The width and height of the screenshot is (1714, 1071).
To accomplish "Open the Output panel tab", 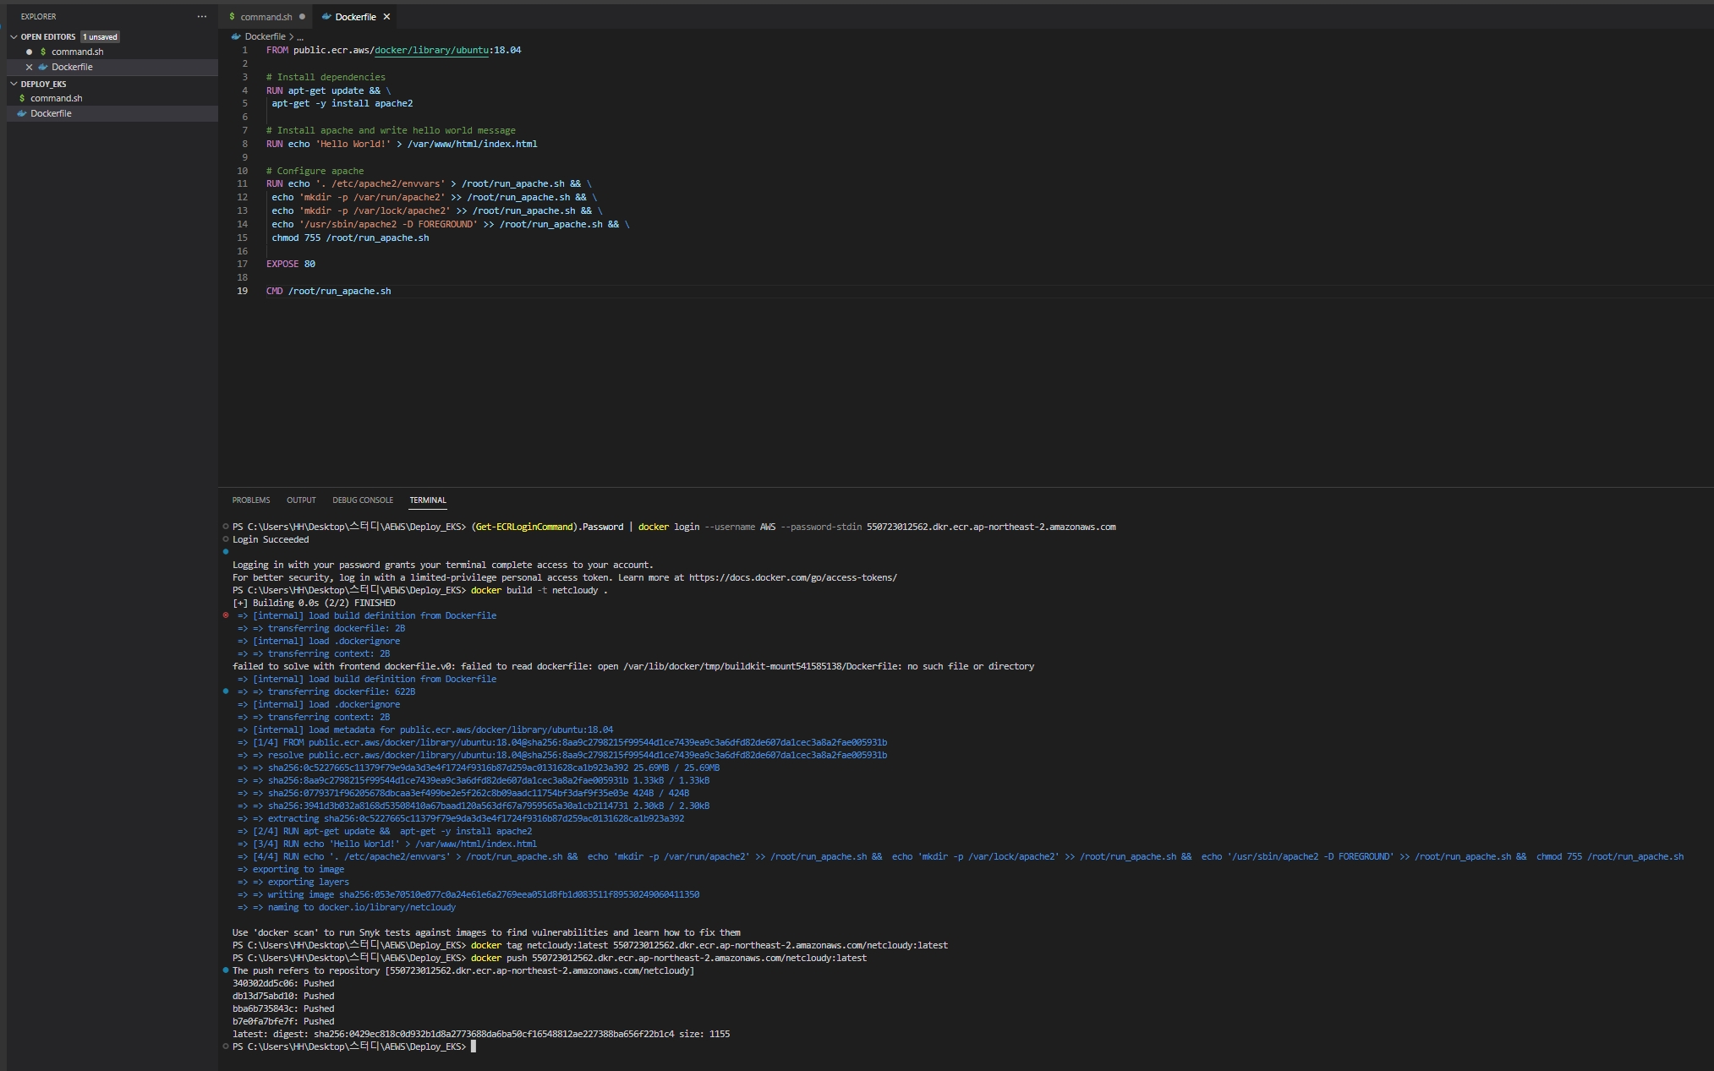I will pyautogui.click(x=301, y=500).
